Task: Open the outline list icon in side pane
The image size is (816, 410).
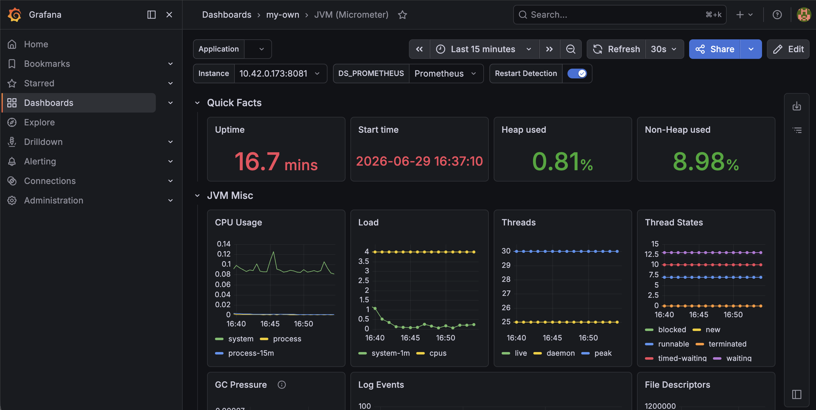Action: (797, 130)
